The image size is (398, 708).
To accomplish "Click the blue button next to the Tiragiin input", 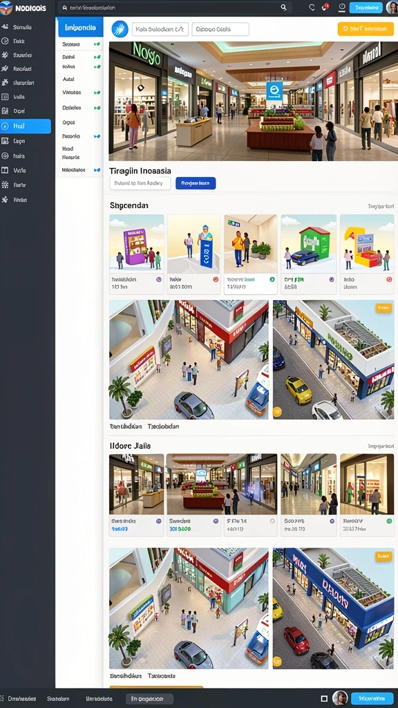I will click(x=196, y=183).
